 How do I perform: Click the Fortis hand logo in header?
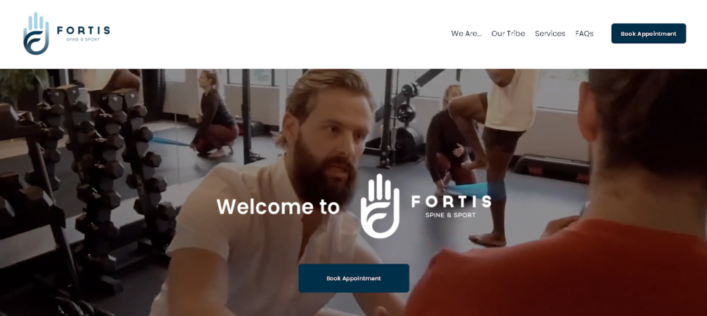click(36, 34)
